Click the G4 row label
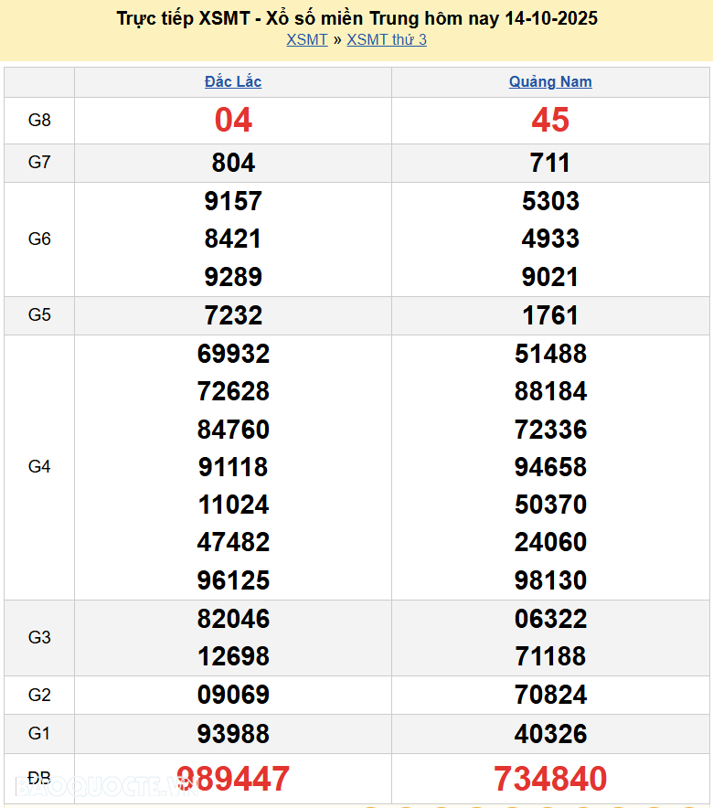The width and height of the screenshot is (713, 808). tap(39, 467)
